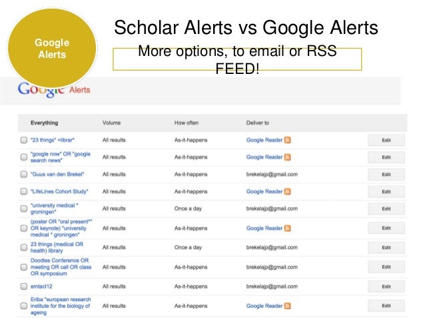The image size is (425, 319).
Task: Click RSS icon in poster OR oral present row
Action: (287, 228)
